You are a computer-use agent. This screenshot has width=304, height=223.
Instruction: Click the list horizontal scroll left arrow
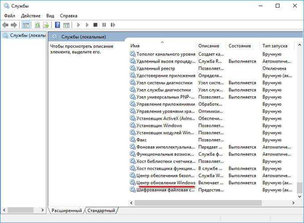[131, 202]
